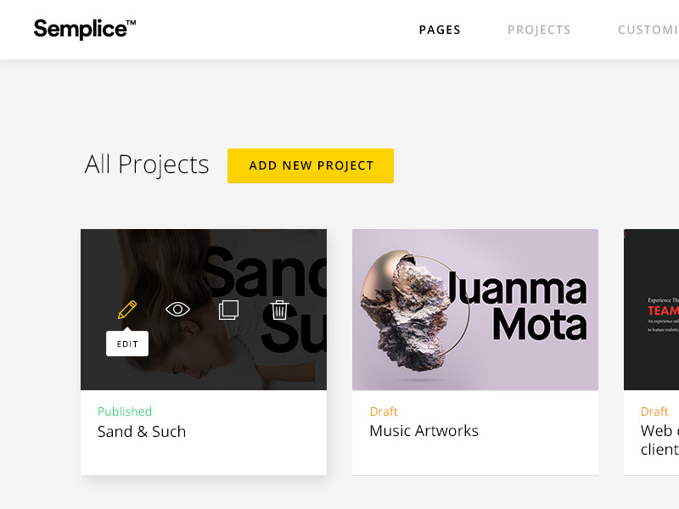Image resolution: width=679 pixels, height=509 pixels.
Task: Preview Sand & Such with the eye icon
Action: [x=177, y=310]
